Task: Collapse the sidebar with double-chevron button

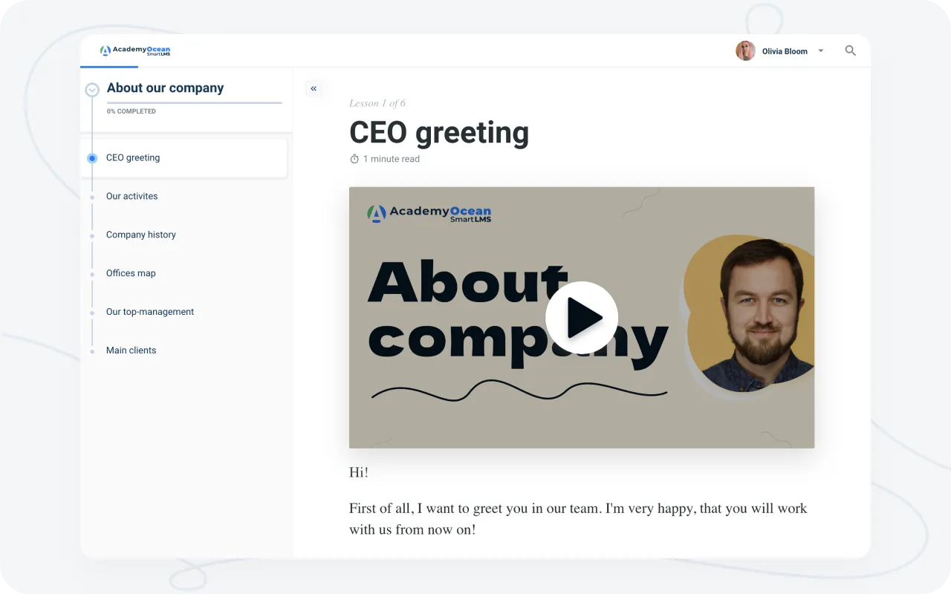Action: click(314, 88)
